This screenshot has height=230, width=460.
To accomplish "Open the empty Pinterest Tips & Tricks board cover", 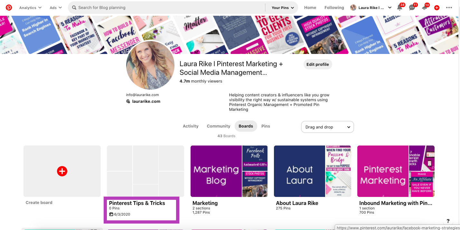I will pyautogui.click(x=146, y=171).
